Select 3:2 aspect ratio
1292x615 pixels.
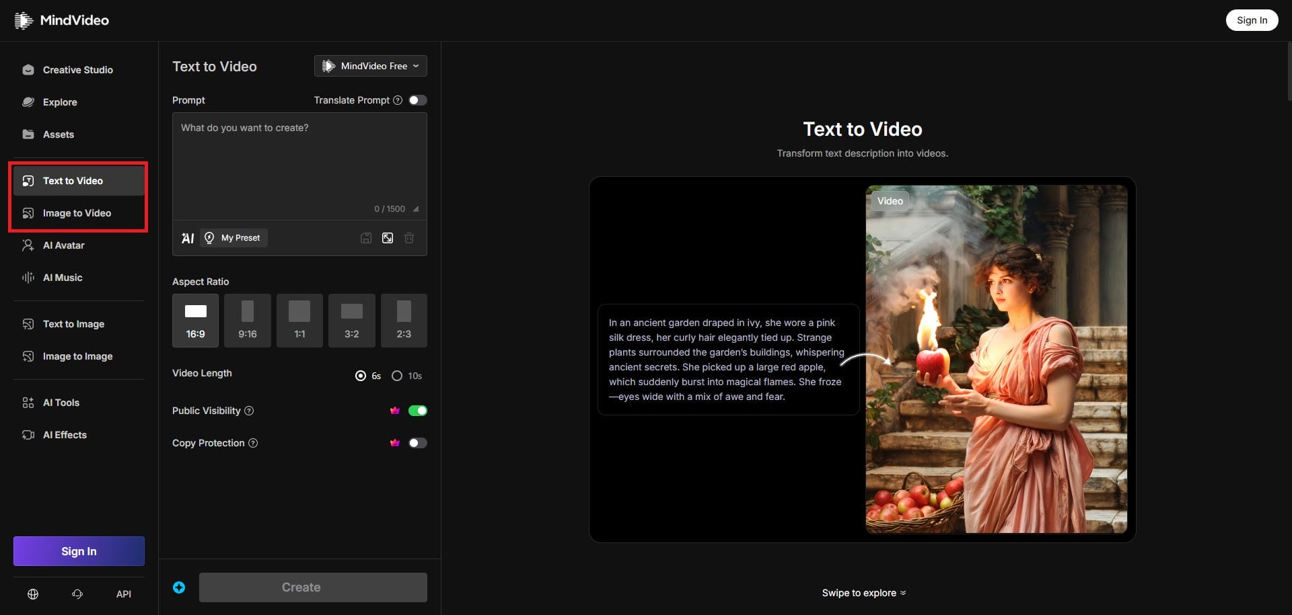(352, 321)
